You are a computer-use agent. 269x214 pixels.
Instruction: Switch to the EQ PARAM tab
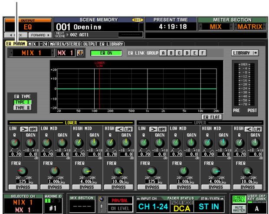pos(16,43)
